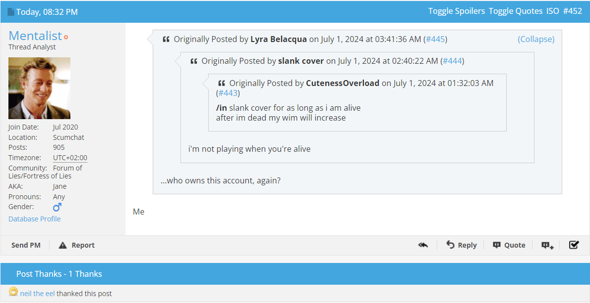This screenshot has width=590, height=303.
Task: Click quote mark icon in slank cover quote
Action: [x=194, y=61]
